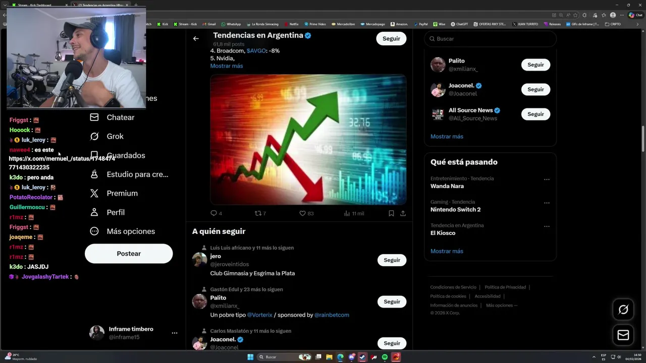Open the floating Grok button
This screenshot has height=363, width=646.
pos(623,310)
